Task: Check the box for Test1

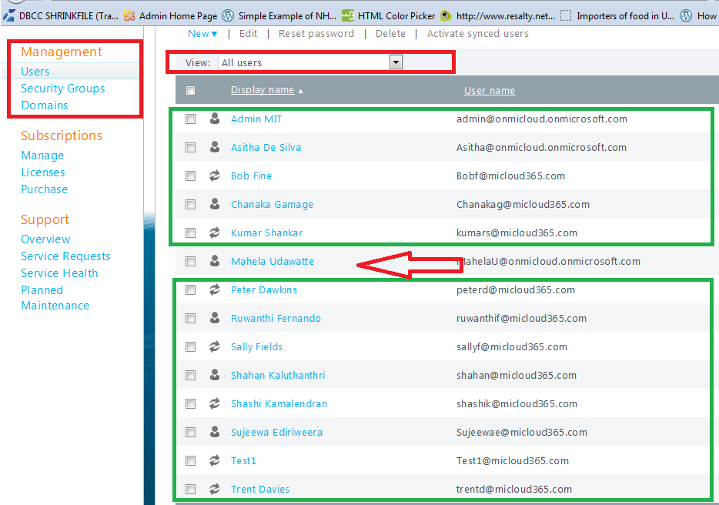Action: [190, 460]
